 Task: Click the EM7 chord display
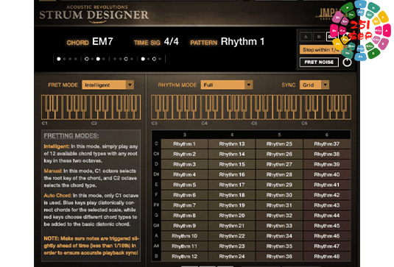(x=102, y=41)
